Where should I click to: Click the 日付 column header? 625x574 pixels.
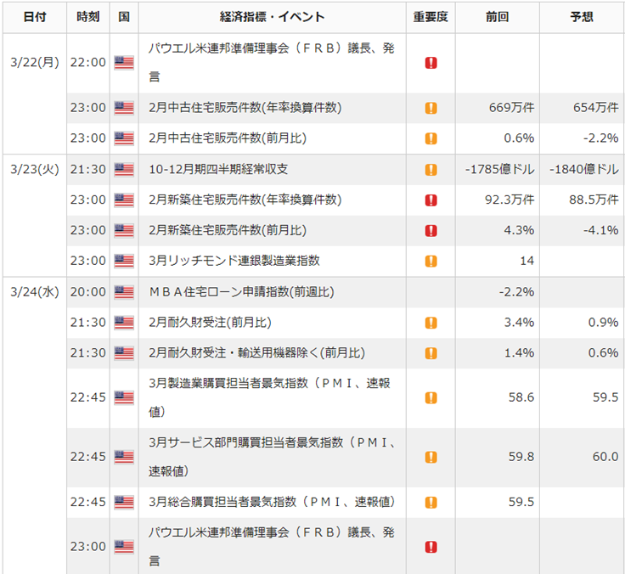(35, 17)
